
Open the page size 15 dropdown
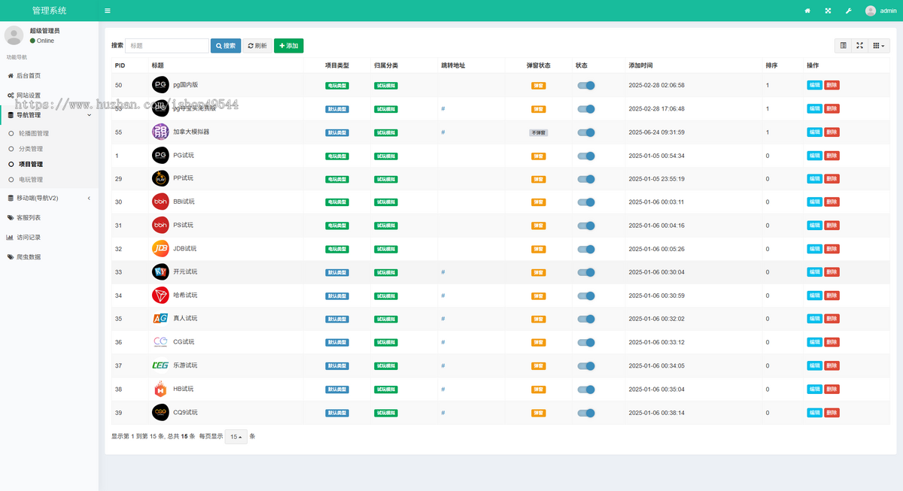pos(236,437)
